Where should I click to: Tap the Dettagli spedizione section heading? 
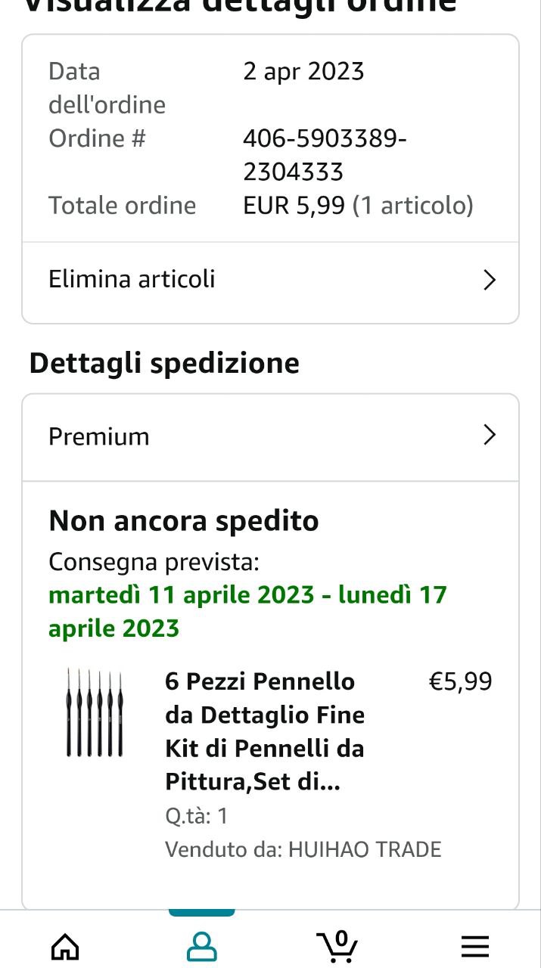click(x=164, y=363)
